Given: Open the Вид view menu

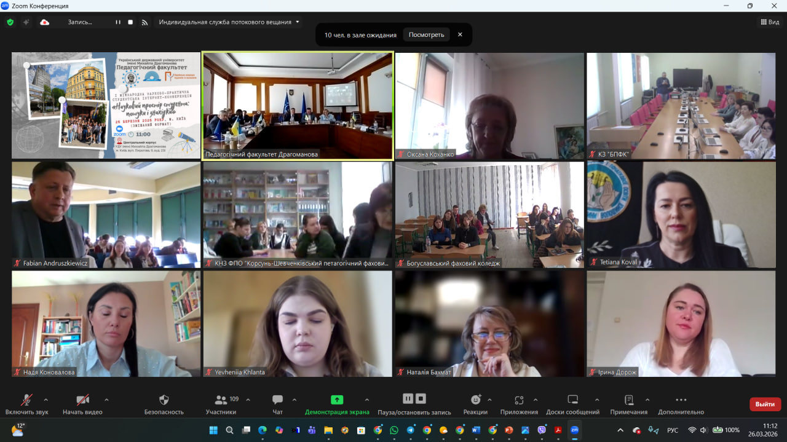Looking at the screenshot, I should point(770,22).
